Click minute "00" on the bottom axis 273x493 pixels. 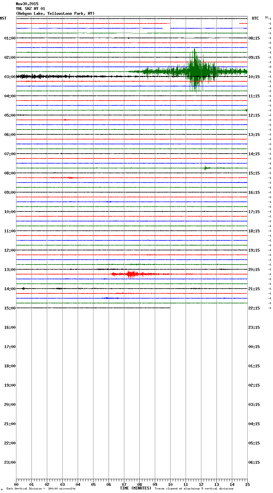pos(16,484)
